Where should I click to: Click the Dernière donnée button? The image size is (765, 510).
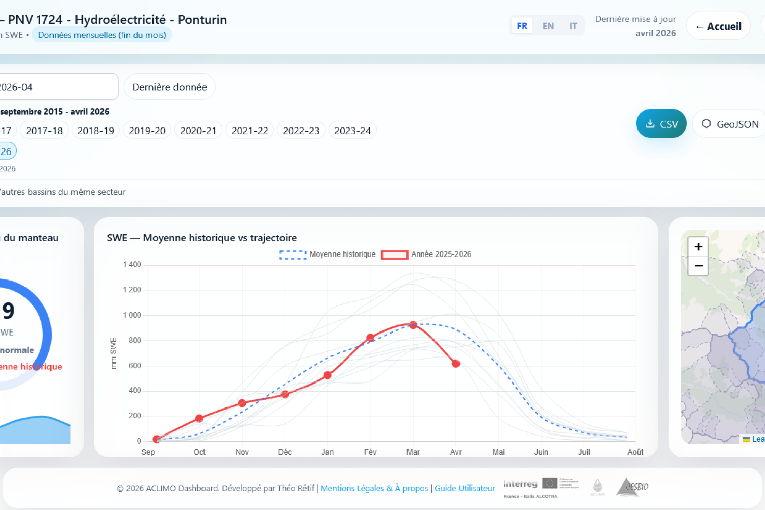(x=169, y=87)
